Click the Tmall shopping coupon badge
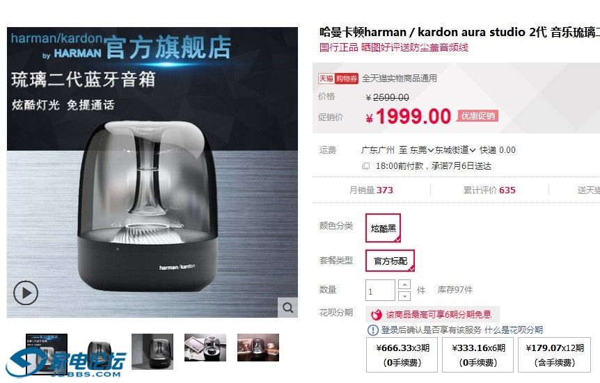The height and width of the screenshot is (383, 600). 338,79
